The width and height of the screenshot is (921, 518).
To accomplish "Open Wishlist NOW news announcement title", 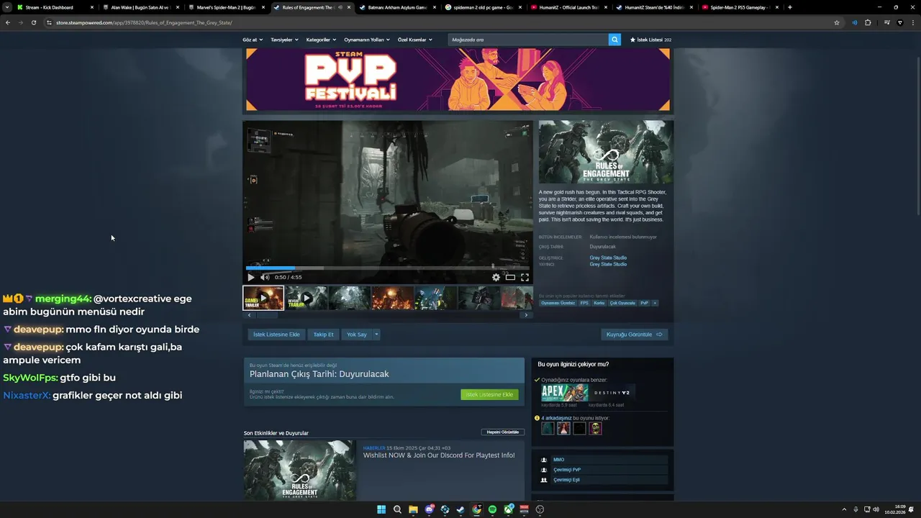I will click(x=439, y=455).
